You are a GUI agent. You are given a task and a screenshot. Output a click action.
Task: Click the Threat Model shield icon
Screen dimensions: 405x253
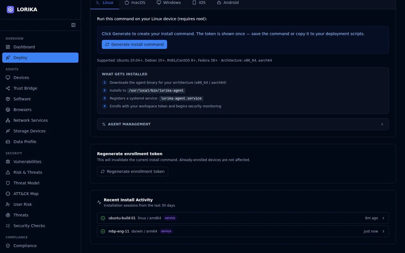[x=8, y=183]
